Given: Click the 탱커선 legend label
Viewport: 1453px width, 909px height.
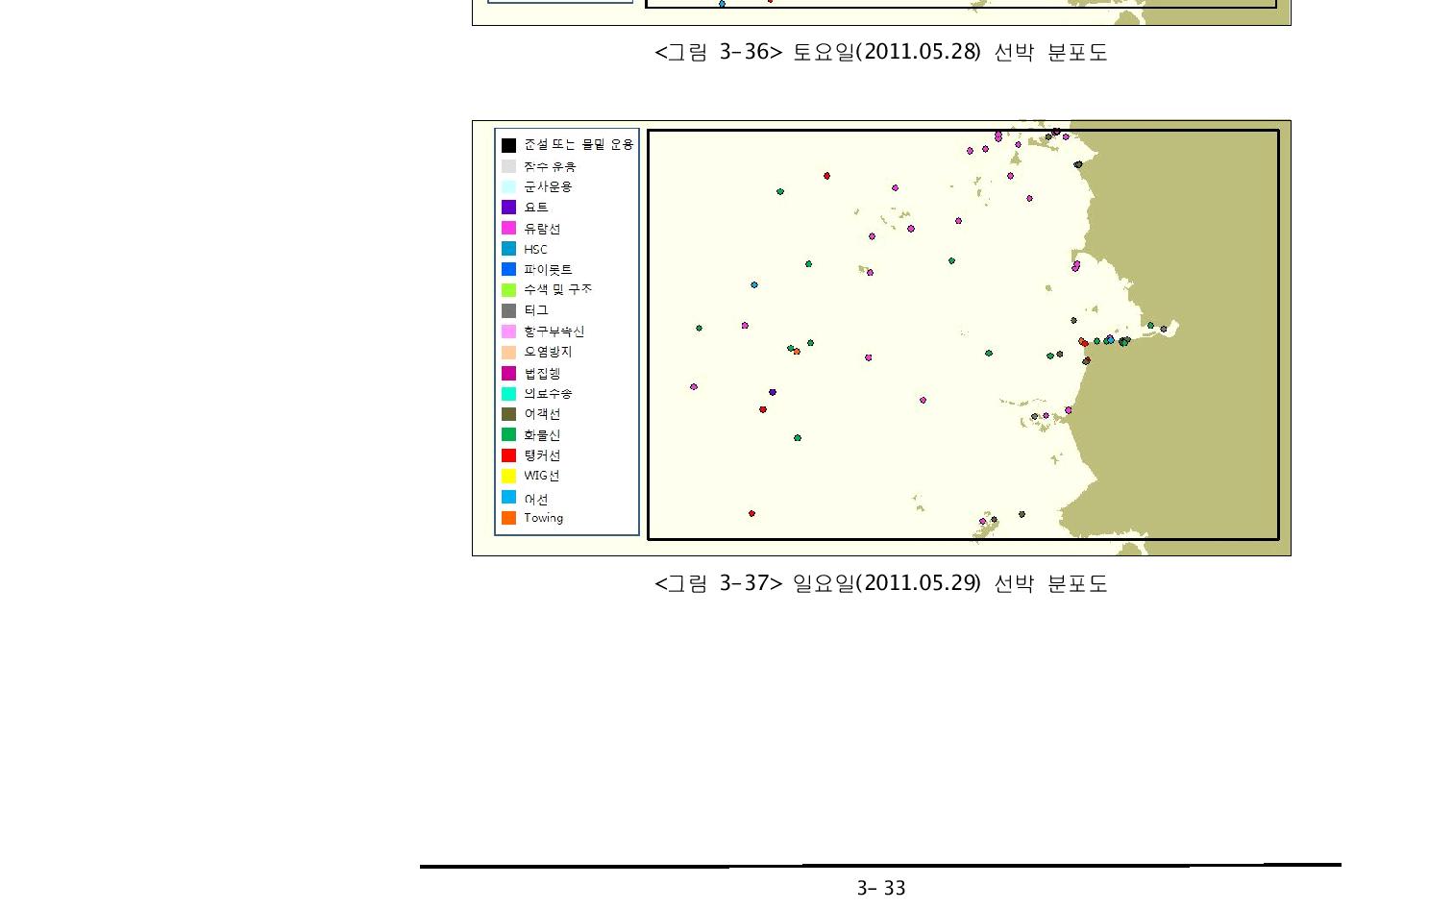Looking at the screenshot, I should 542,455.
